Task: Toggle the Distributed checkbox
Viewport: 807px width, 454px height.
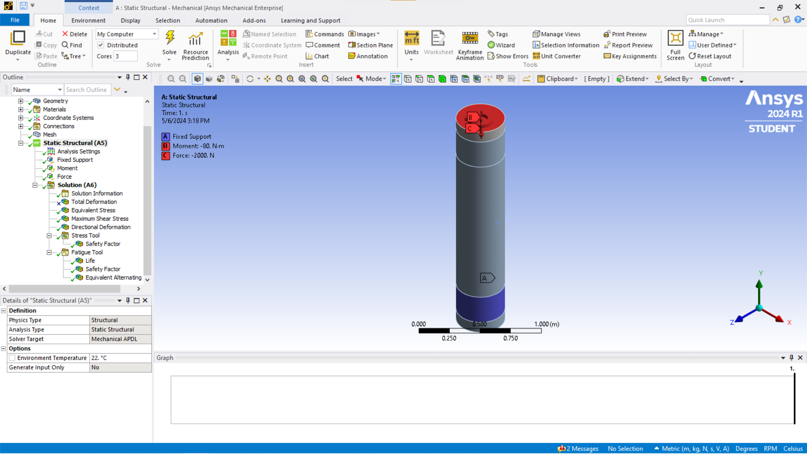Action: (101, 45)
